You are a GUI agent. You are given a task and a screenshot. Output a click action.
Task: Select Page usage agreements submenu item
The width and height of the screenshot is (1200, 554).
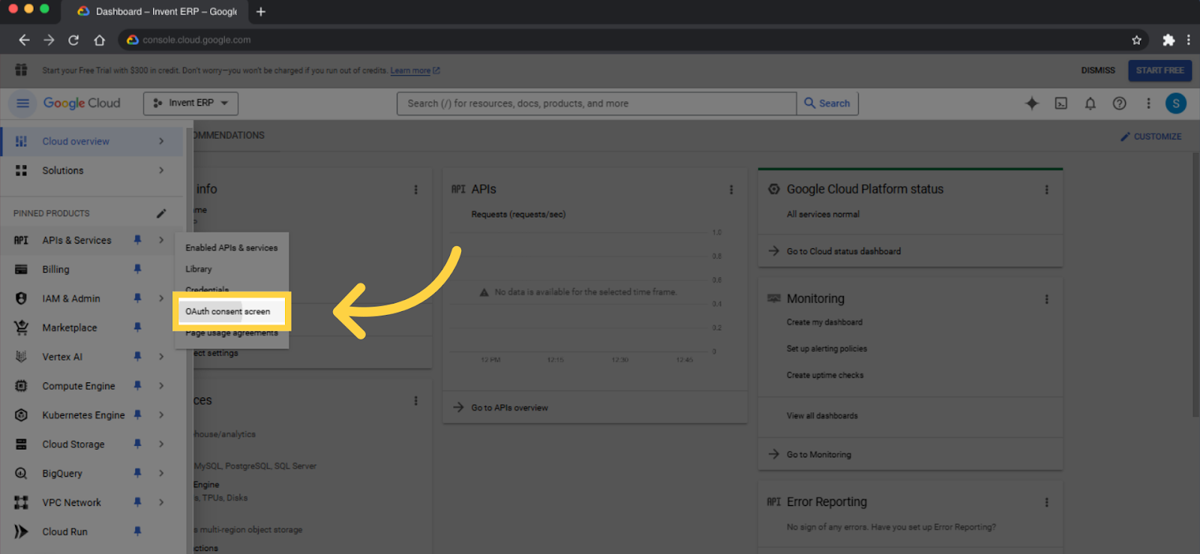[x=232, y=333]
